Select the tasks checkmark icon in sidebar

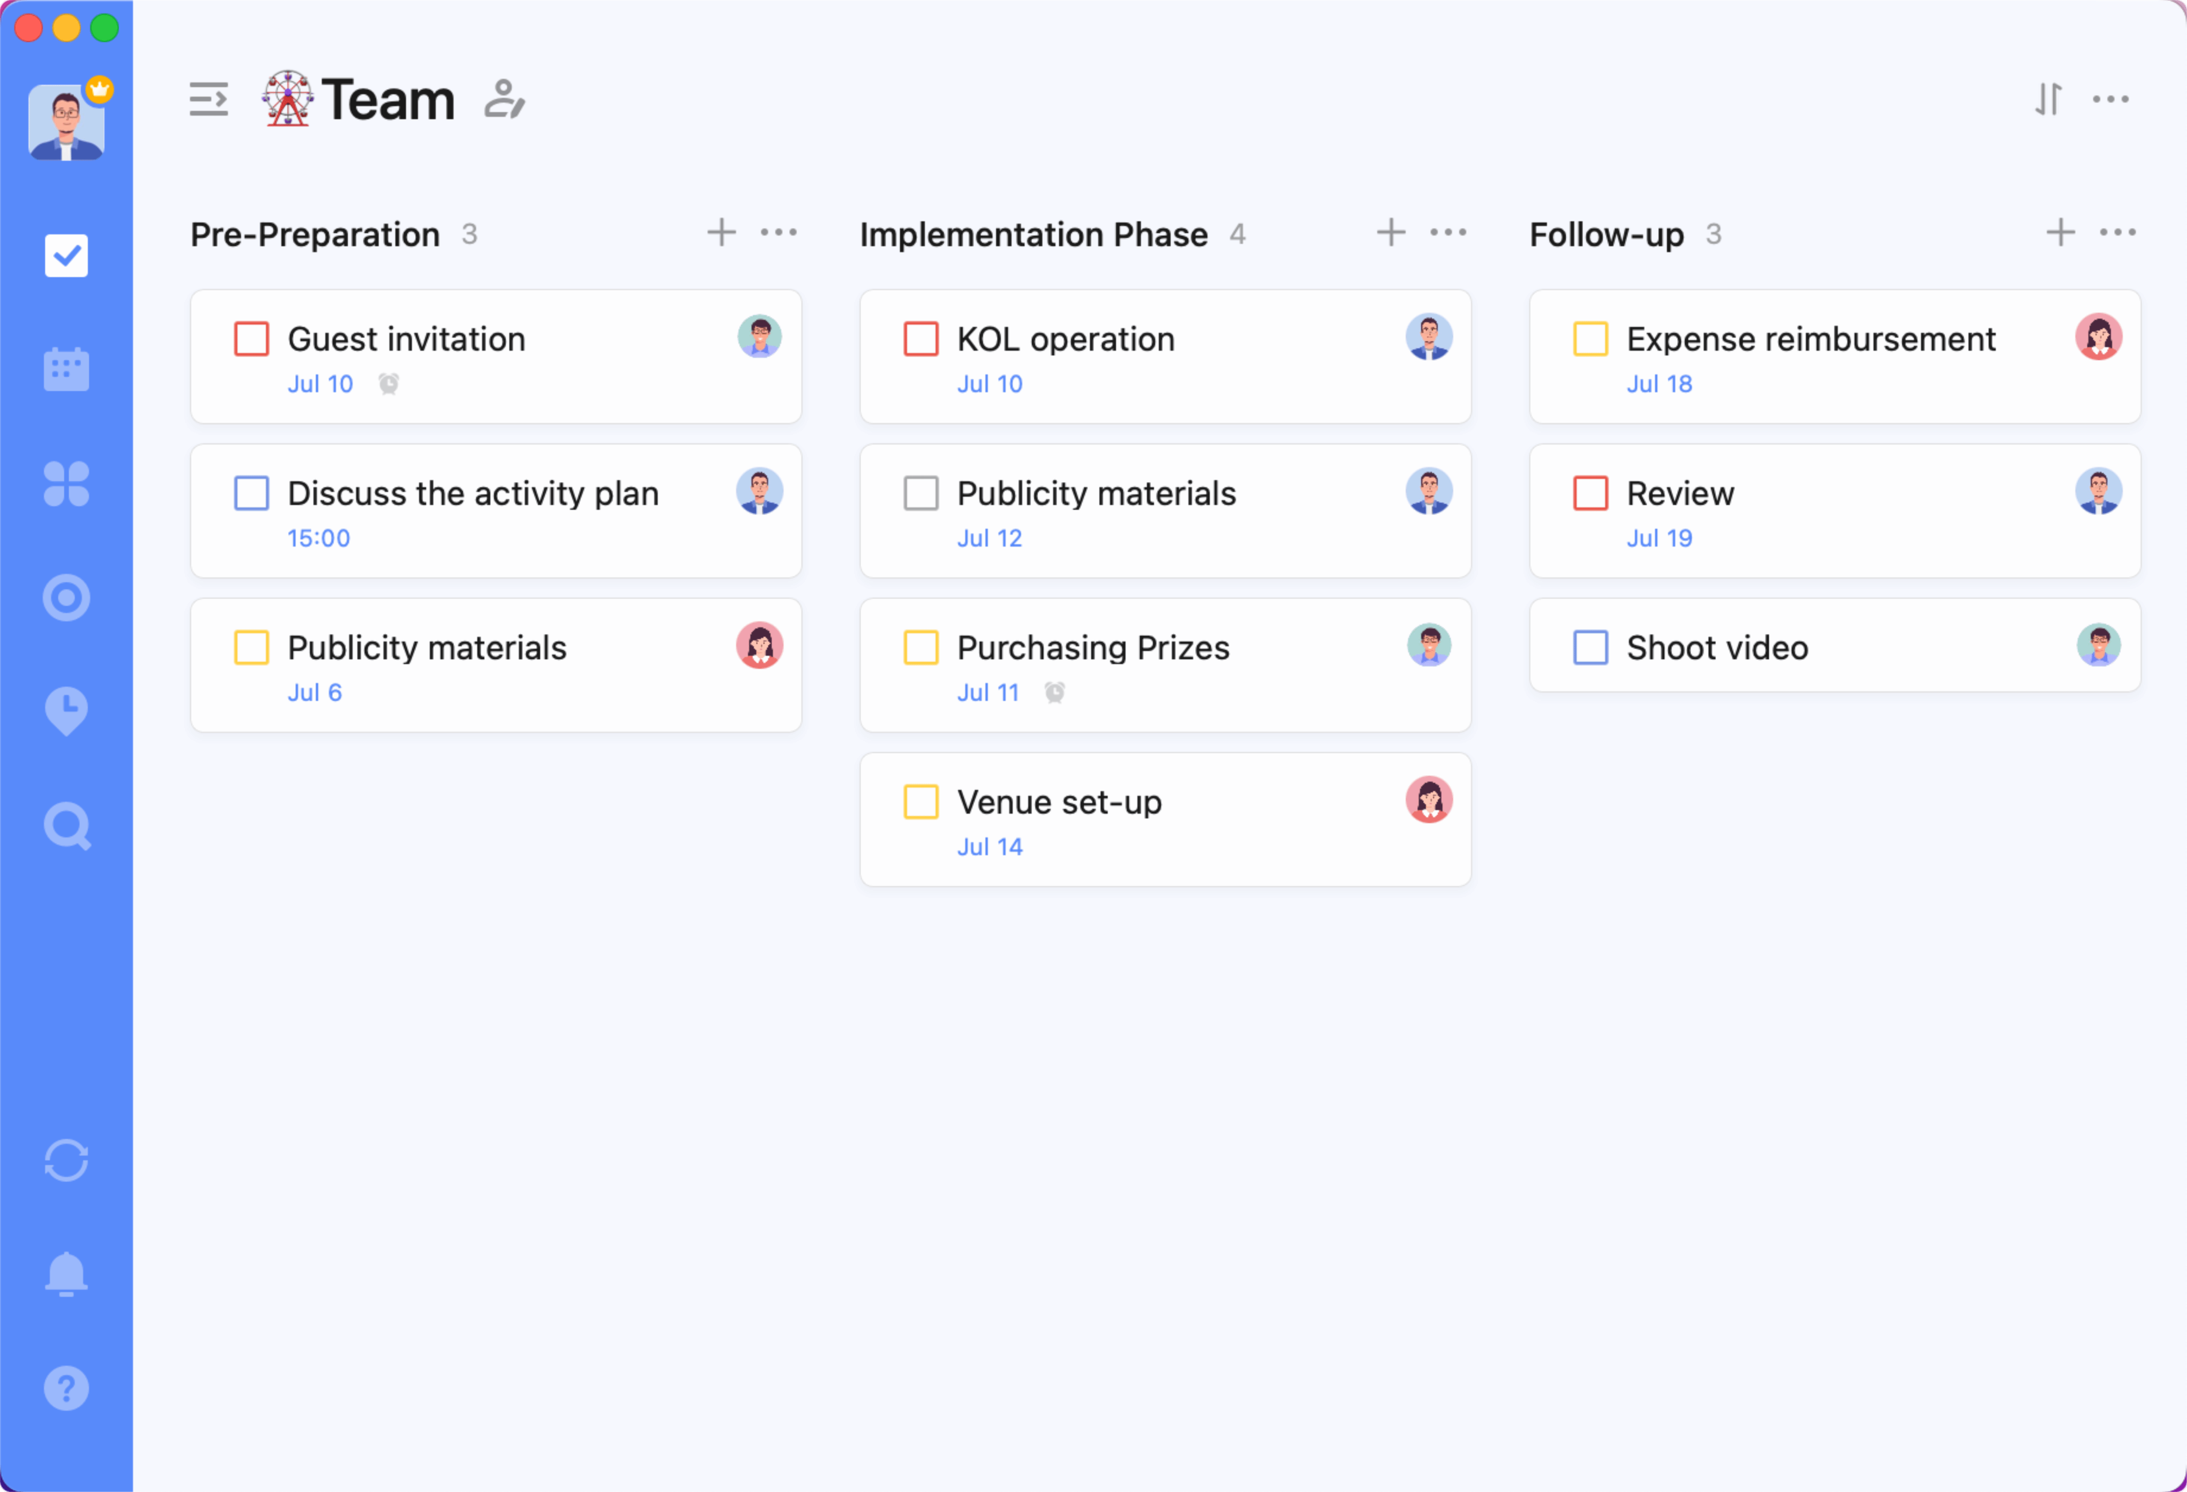[66, 255]
